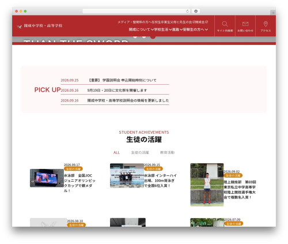Expand the 開成について menu
The width and height of the screenshot is (288, 244).
(141, 29)
